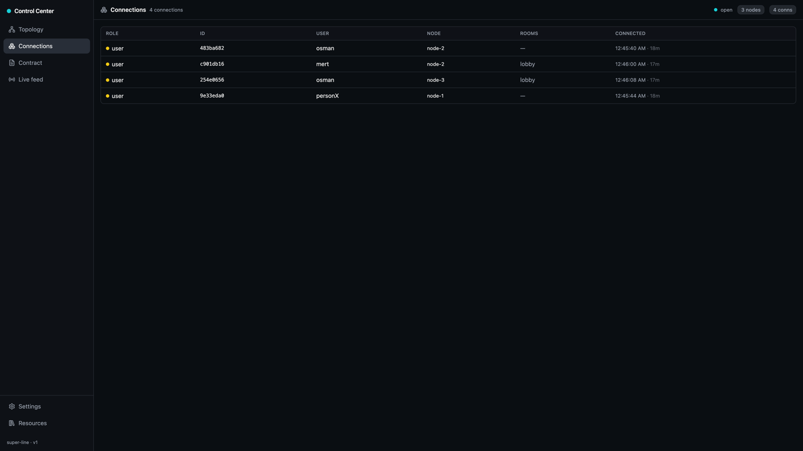Click user mert in the table

[x=323, y=64]
